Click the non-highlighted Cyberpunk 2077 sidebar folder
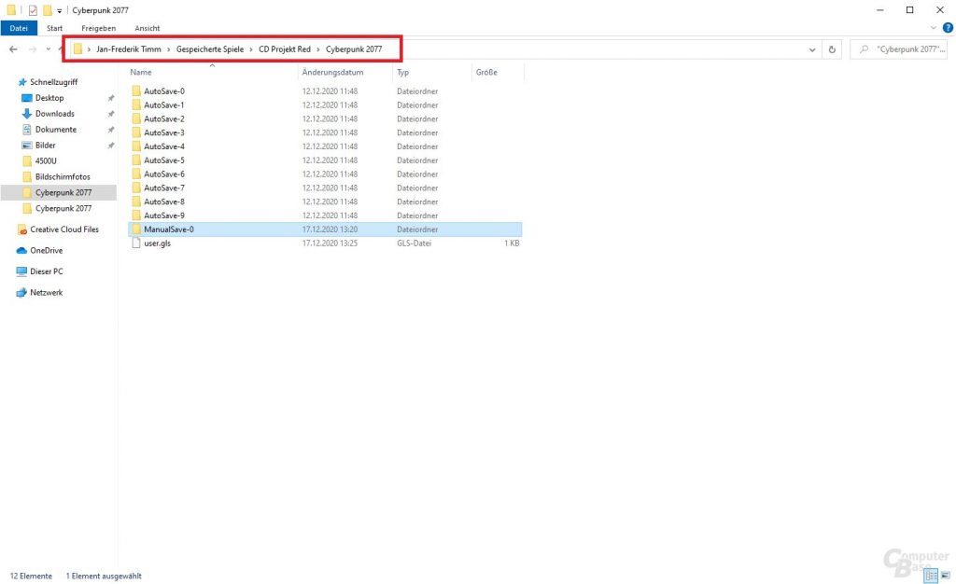The width and height of the screenshot is (956, 584). (63, 208)
